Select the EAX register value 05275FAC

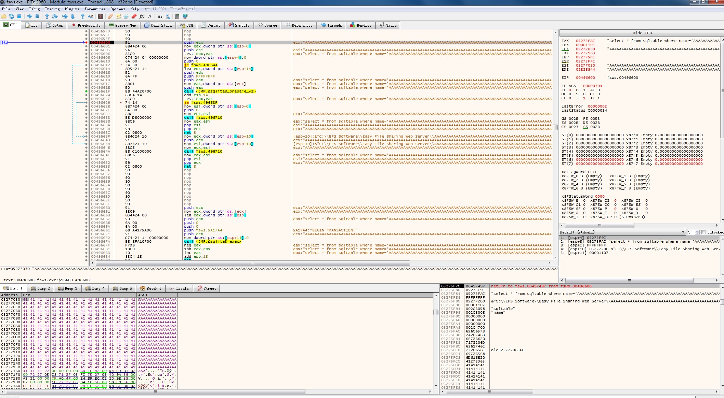585,41
